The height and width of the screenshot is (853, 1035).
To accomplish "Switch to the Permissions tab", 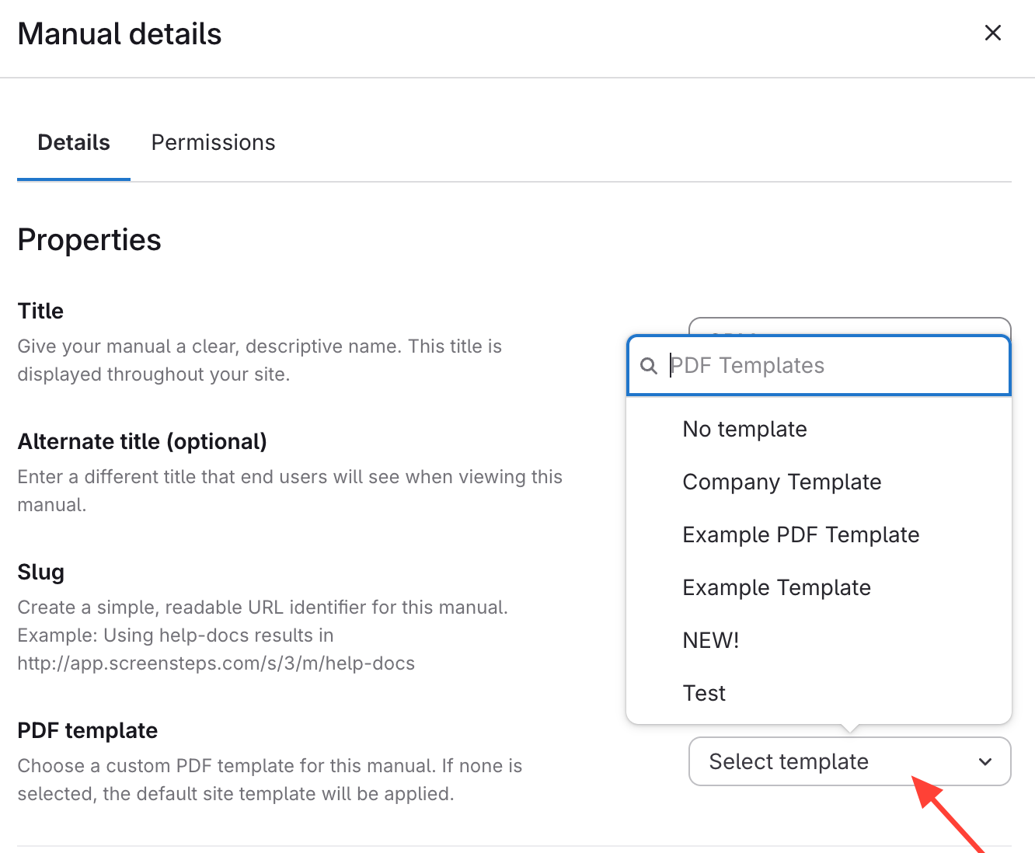I will pyautogui.click(x=213, y=143).
